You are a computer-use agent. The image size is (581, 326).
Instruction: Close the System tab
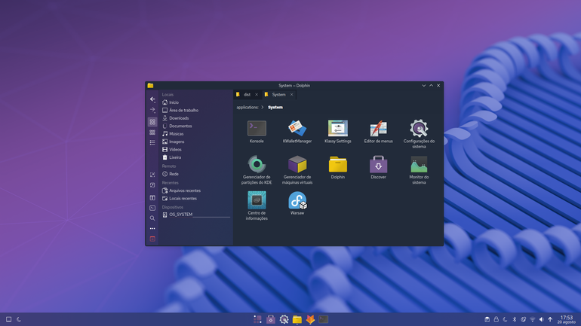(291, 95)
